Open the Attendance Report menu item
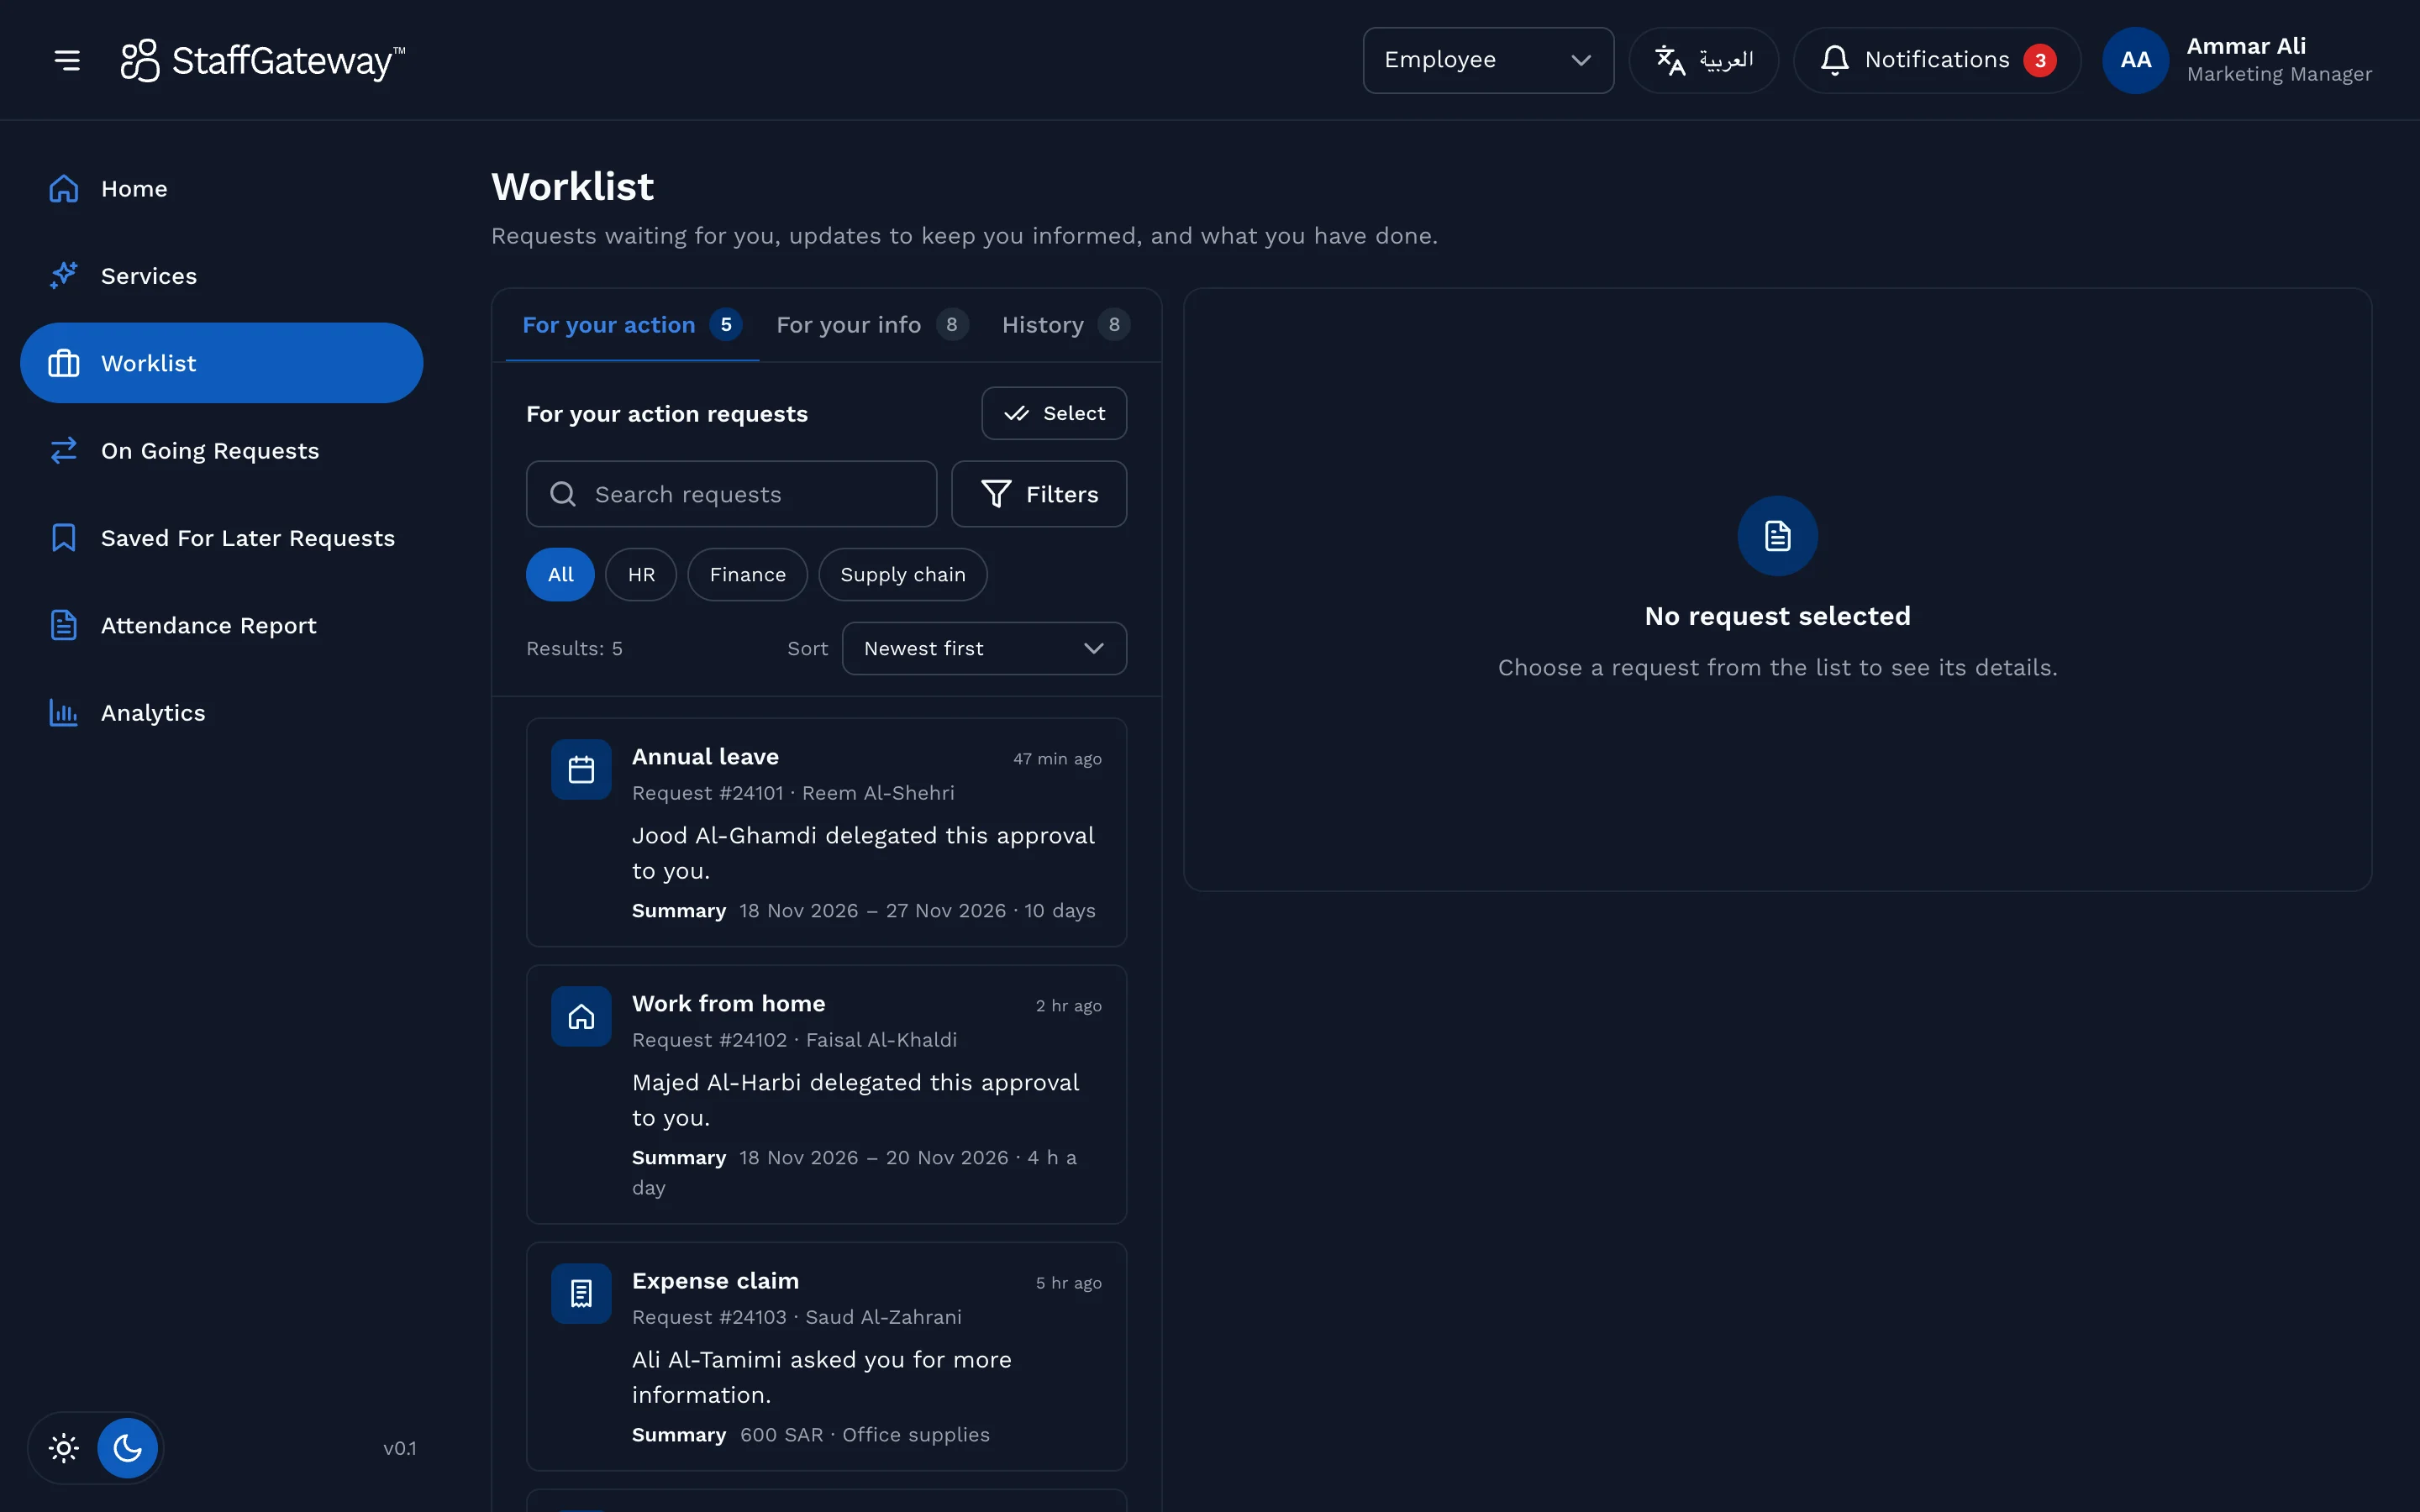This screenshot has width=2420, height=1512. pos(222,625)
